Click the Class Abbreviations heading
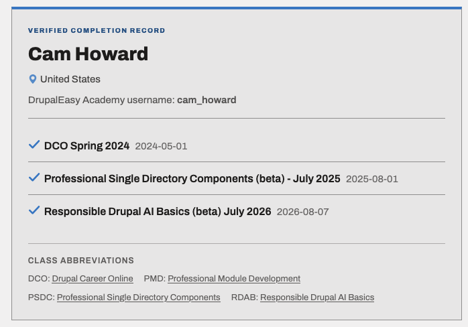Screen dimensions: 468x327 (81, 261)
